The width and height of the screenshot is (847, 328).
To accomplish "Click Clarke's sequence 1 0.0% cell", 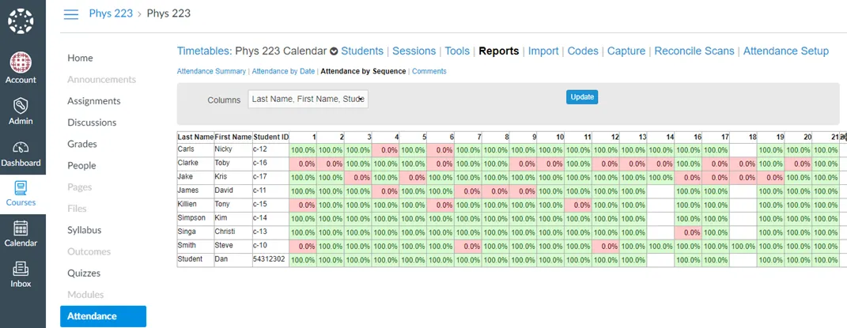I will (303, 164).
